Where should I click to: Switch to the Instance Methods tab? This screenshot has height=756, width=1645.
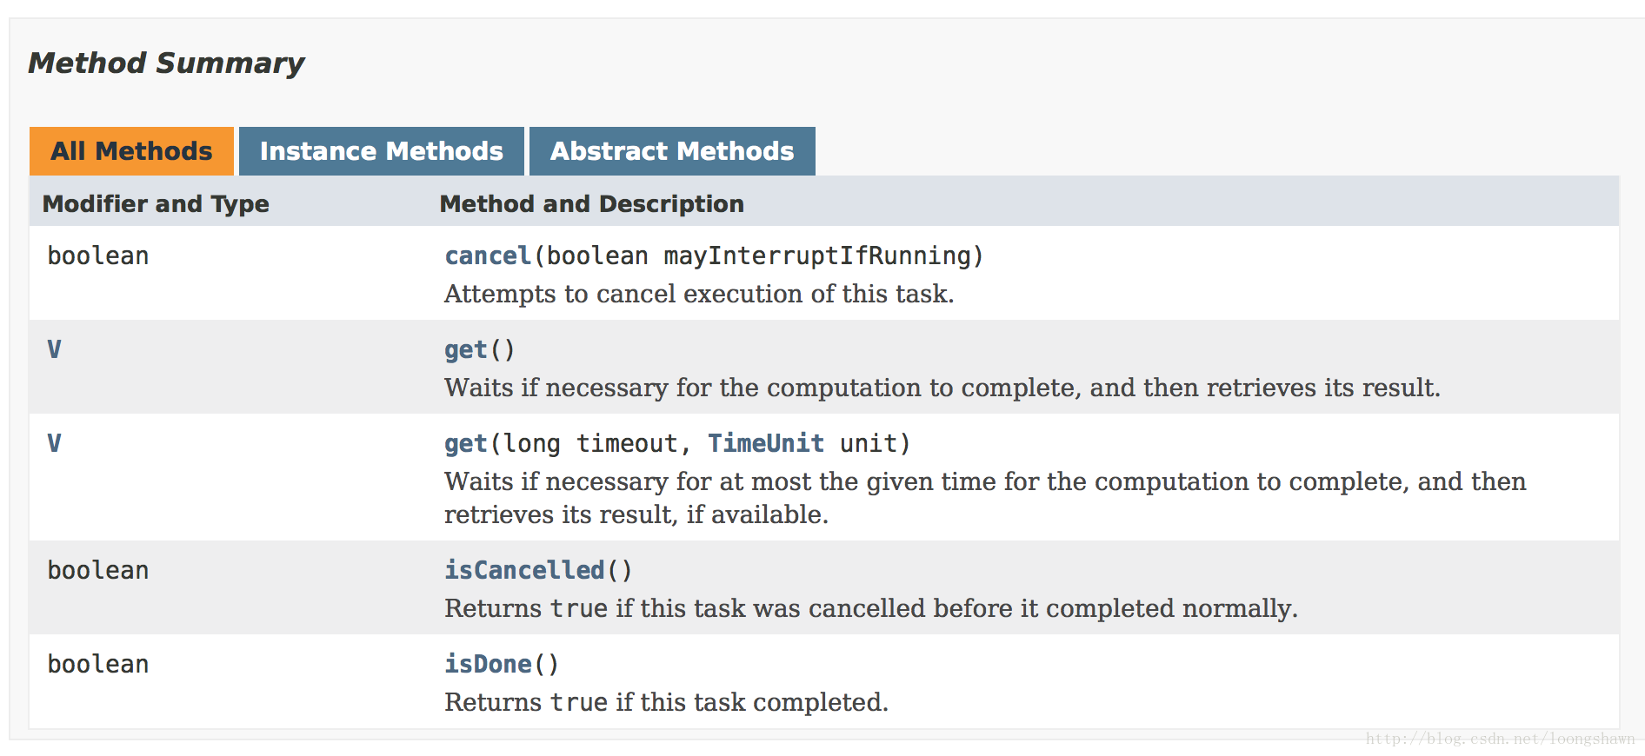coord(381,151)
